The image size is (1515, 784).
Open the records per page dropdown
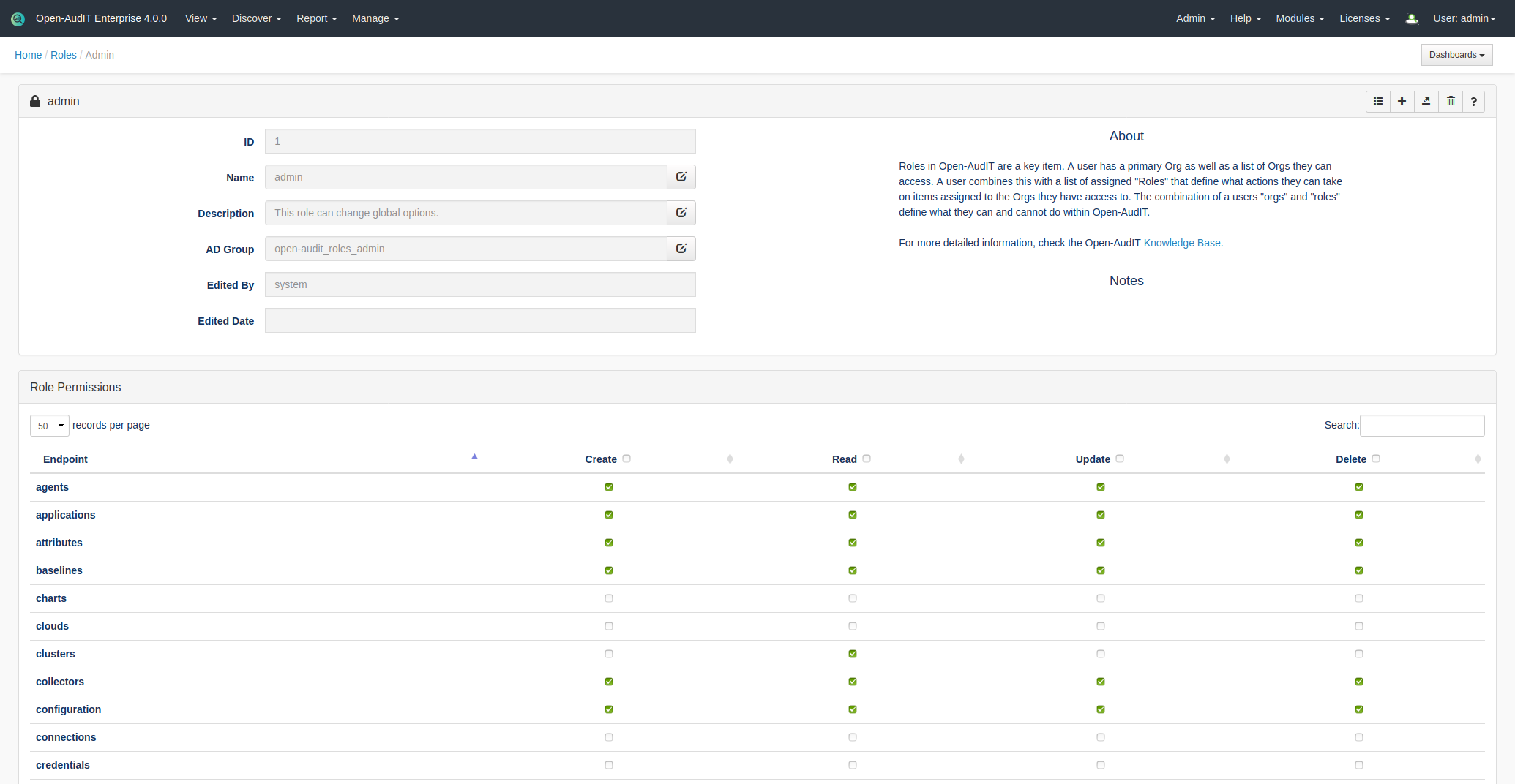click(x=50, y=426)
